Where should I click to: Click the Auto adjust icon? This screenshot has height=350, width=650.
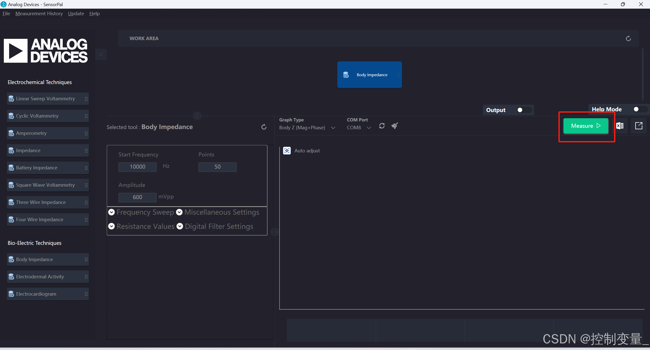(287, 151)
